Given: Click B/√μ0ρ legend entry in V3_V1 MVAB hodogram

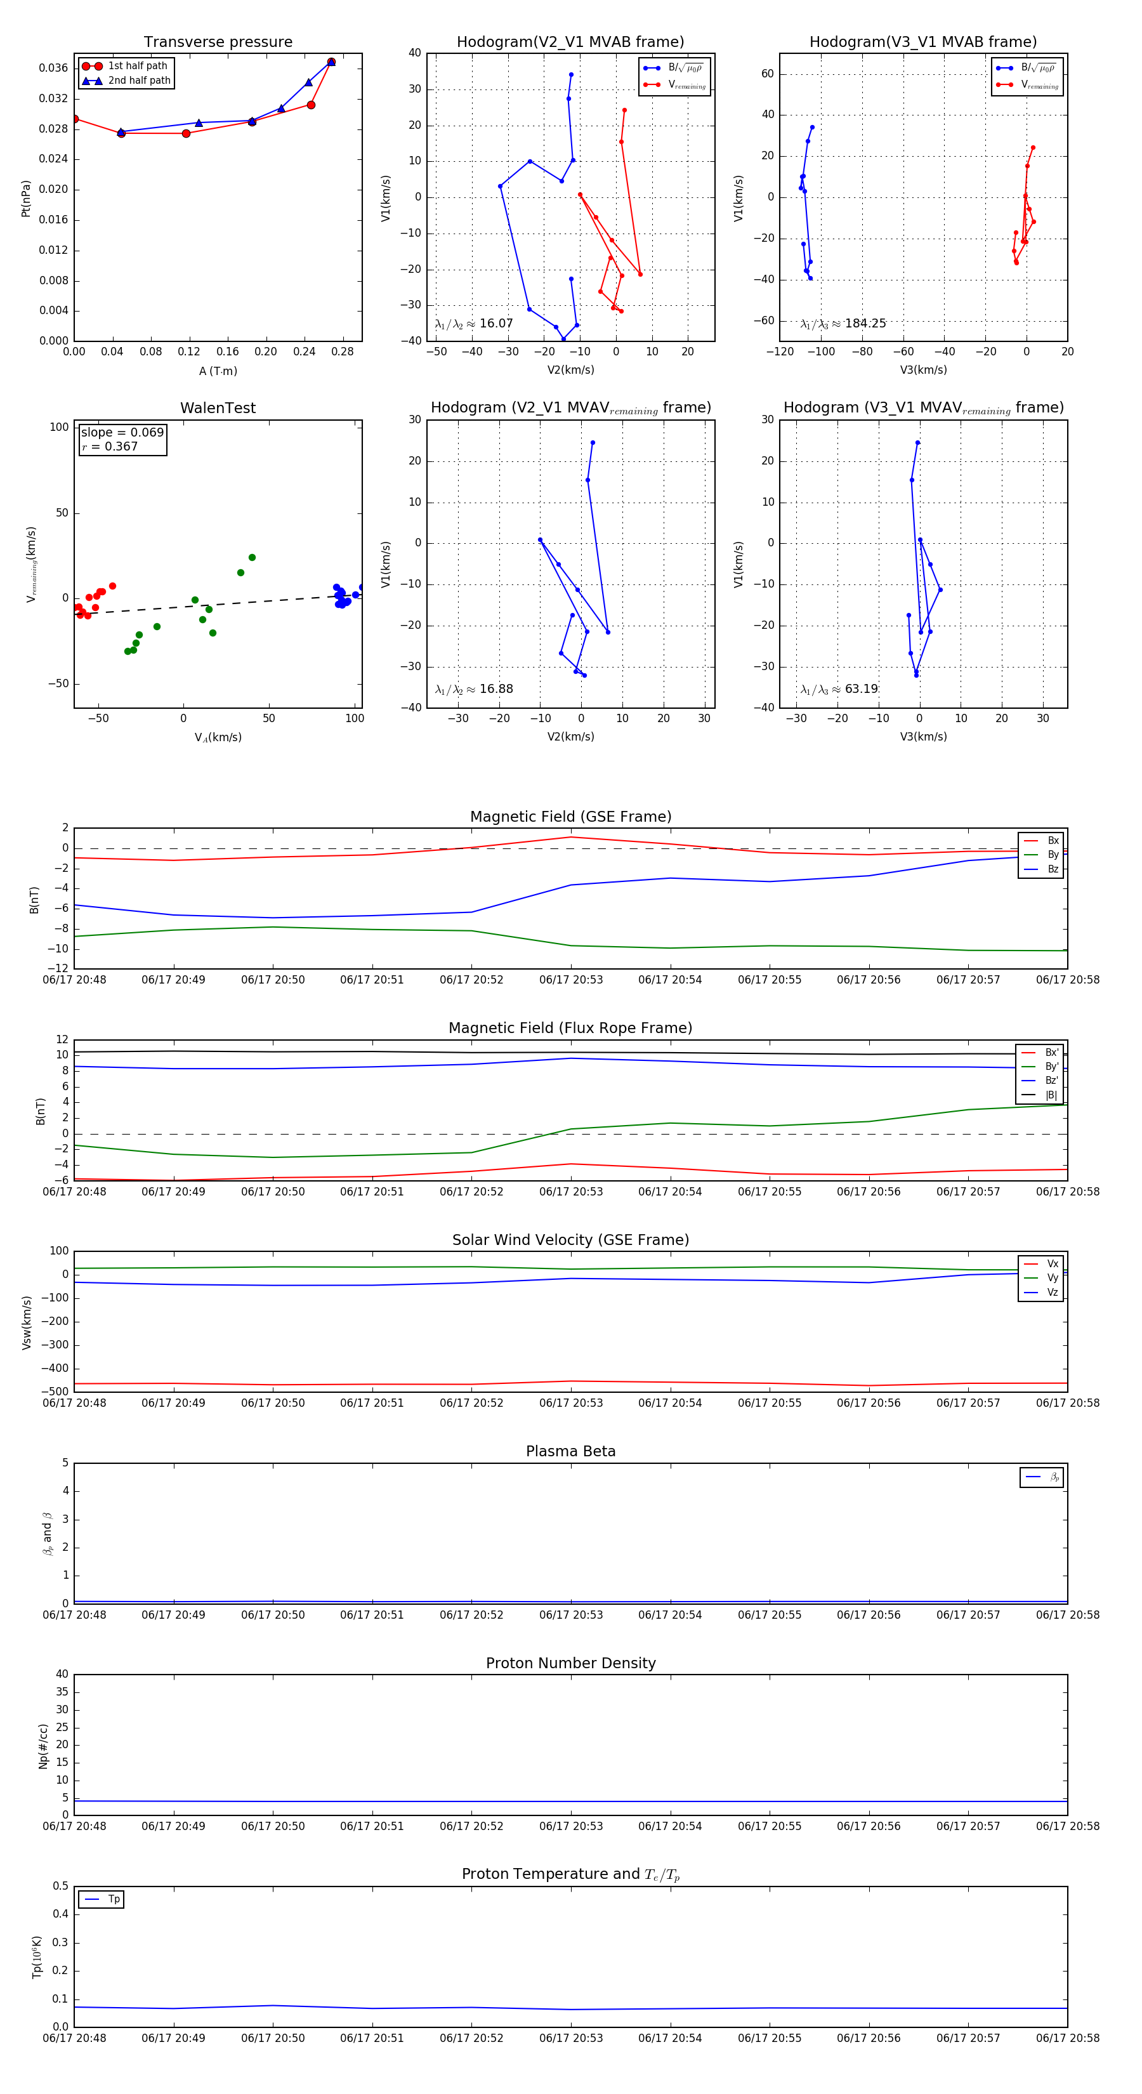Looking at the screenshot, I should point(1027,67).
